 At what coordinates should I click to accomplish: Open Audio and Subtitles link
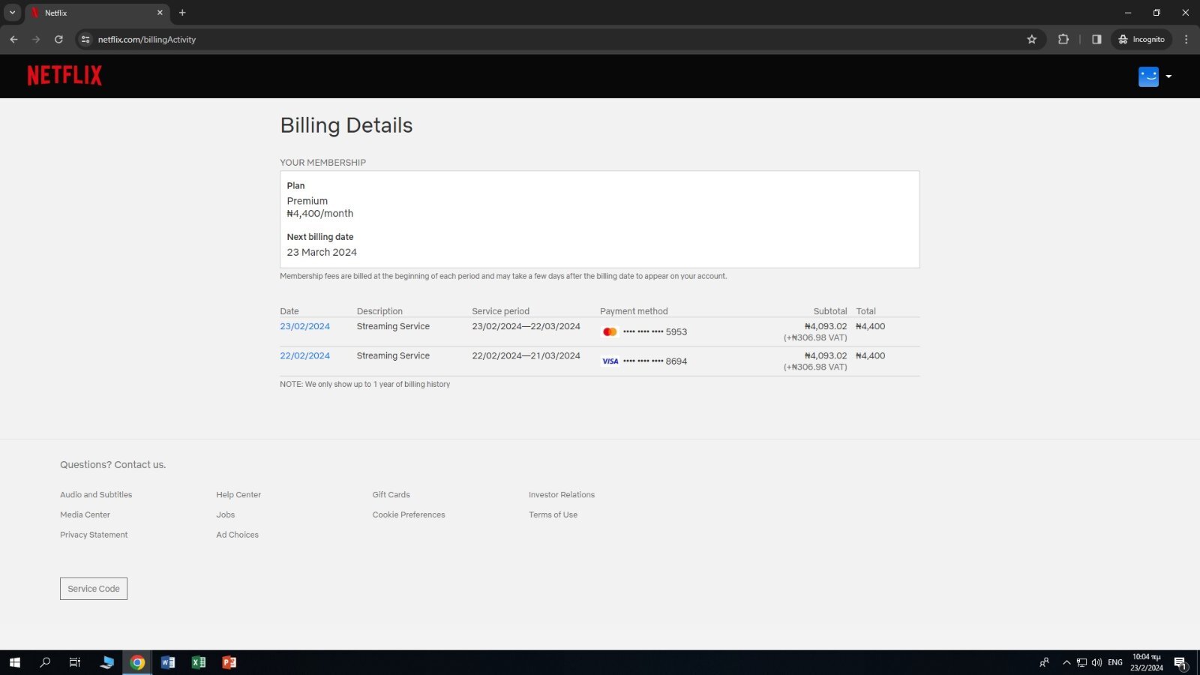(x=96, y=495)
